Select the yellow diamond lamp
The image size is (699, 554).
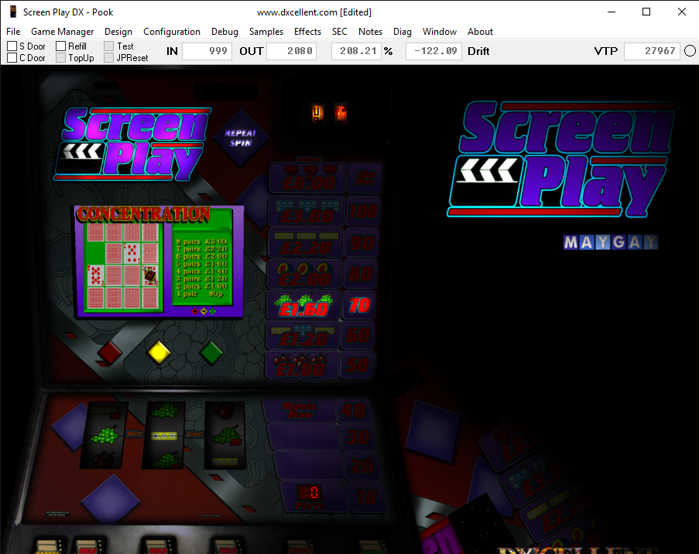click(159, 353)
